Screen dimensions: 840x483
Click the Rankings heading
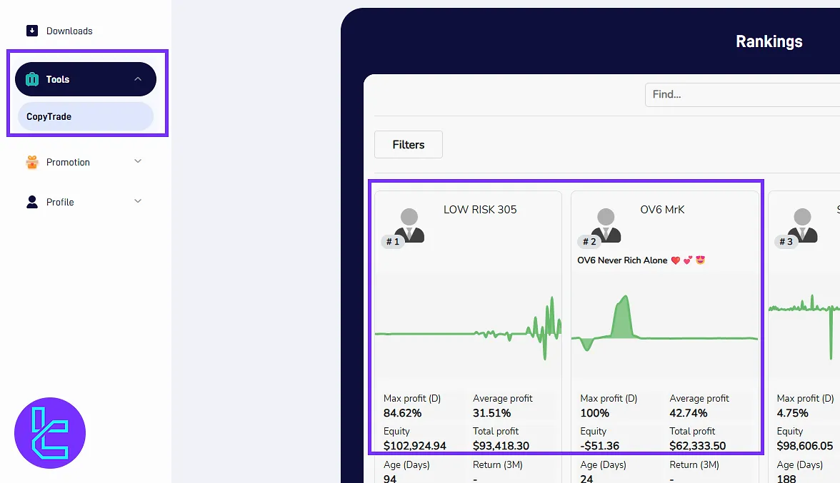point(769,41)
